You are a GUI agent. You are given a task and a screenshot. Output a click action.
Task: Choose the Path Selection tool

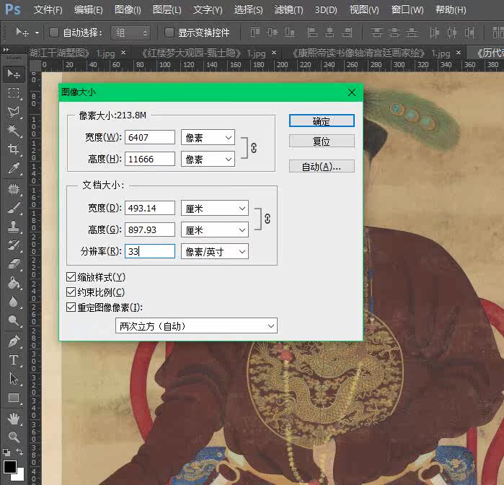14,379
